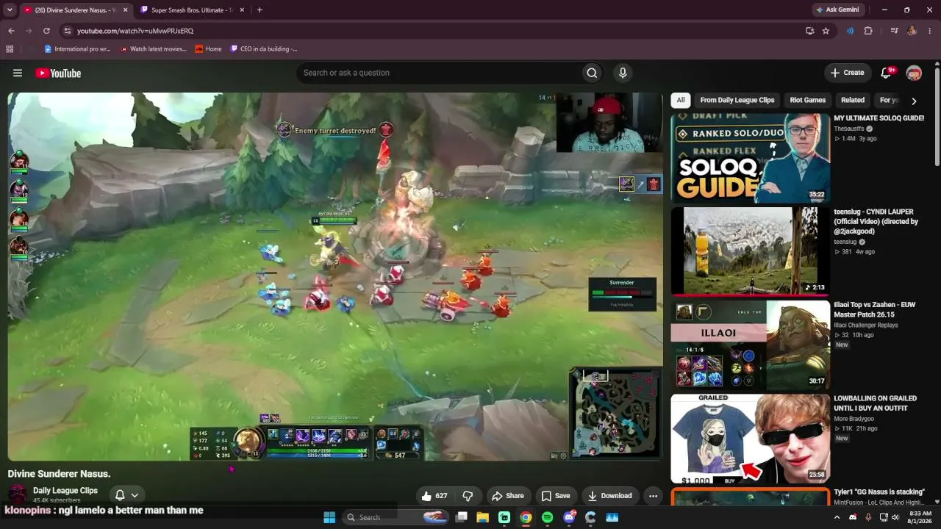Open the CEO in da building bookmark
941x529 pixels.
coord(264,49)
